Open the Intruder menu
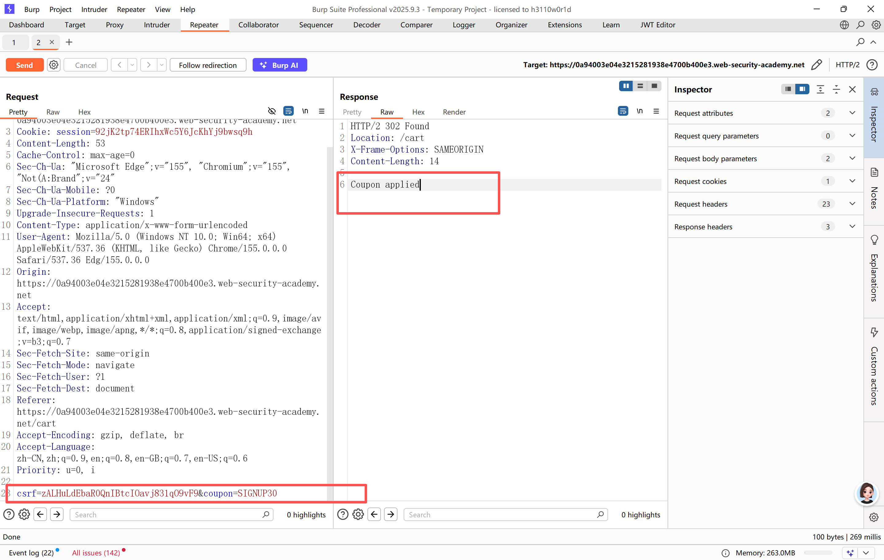The height and width of the screenshot is (560, 884). tap(94, 9)
